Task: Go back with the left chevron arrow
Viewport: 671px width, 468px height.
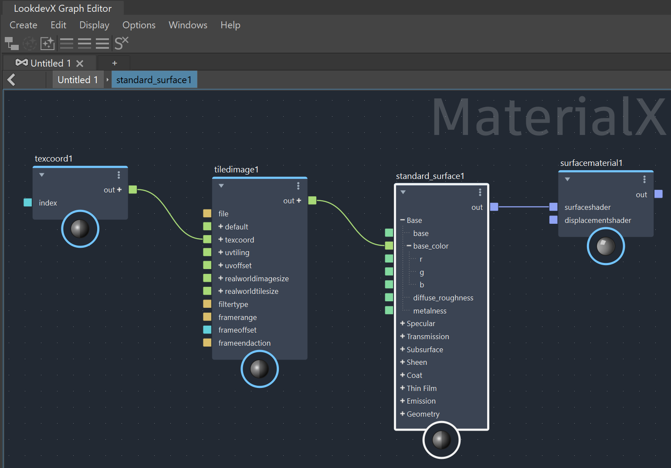Action: (x=12, y=80)
